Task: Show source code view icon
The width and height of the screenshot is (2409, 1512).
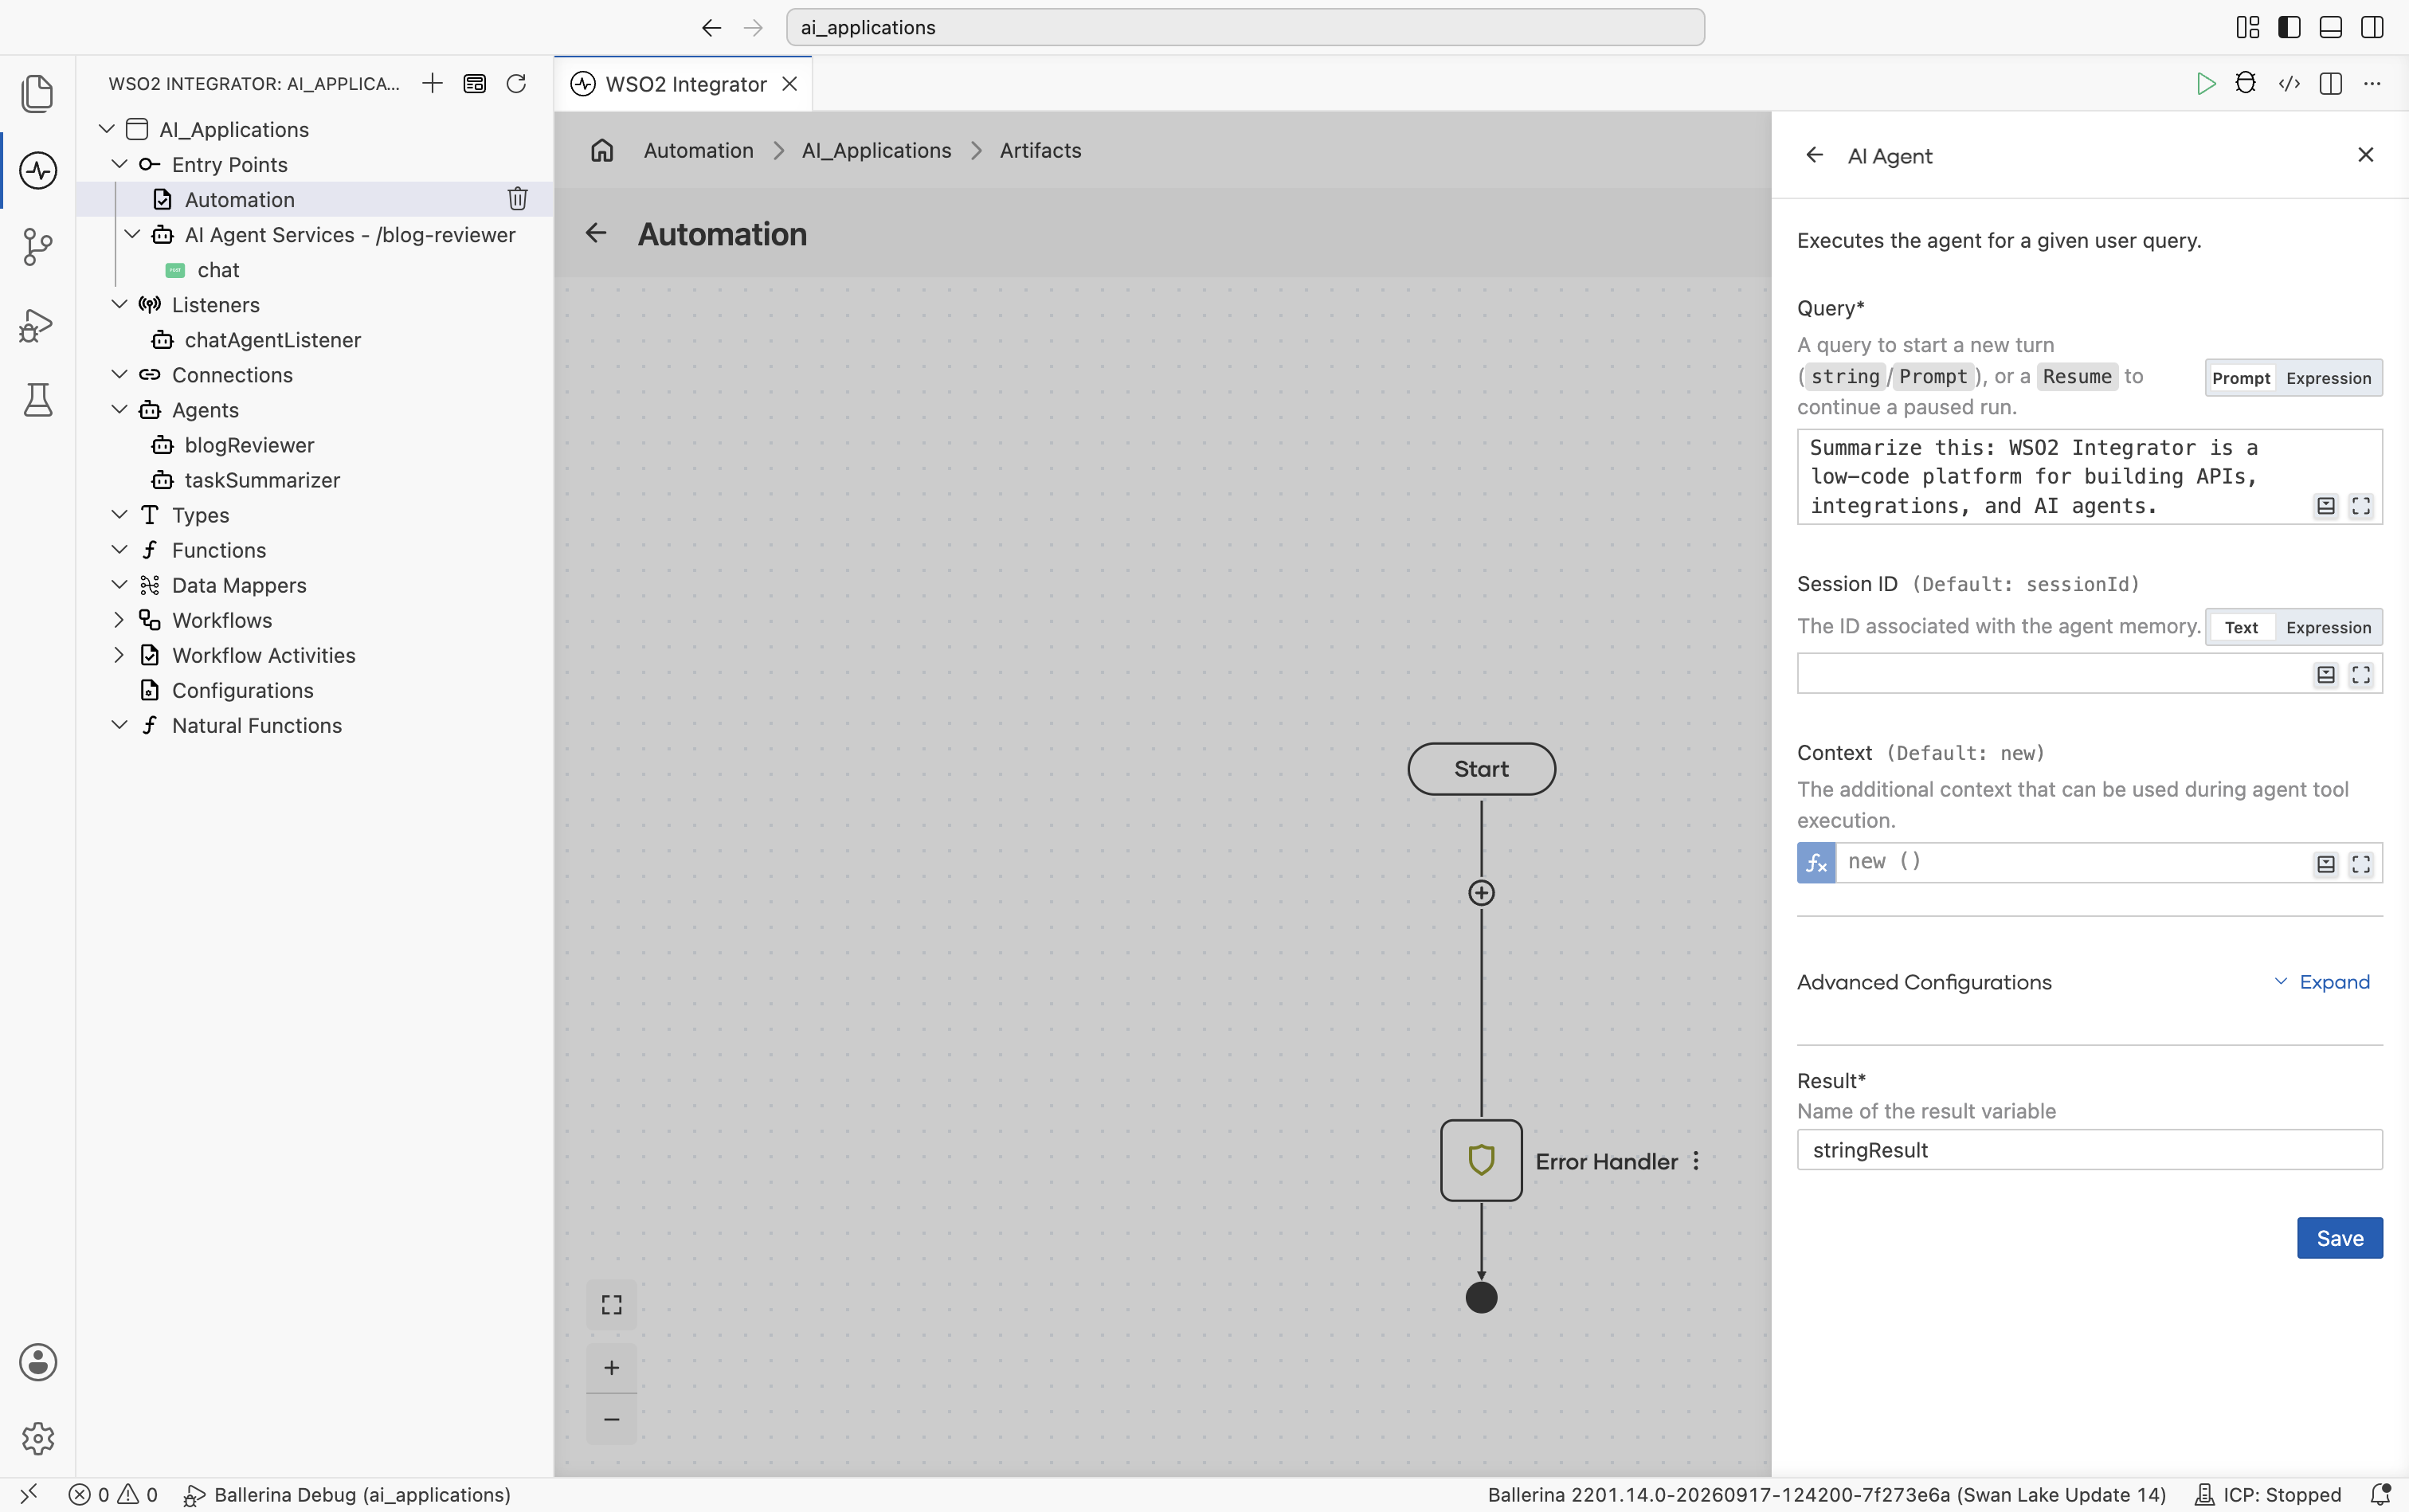Action: [2289, 83]
